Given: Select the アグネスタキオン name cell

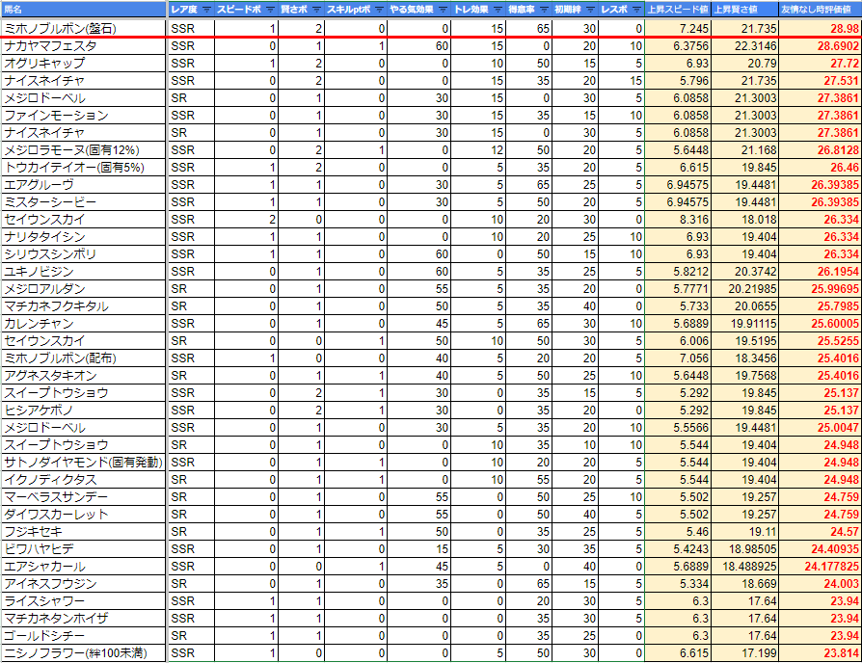Looking at the screenshot, I should (x=83, y=376).
